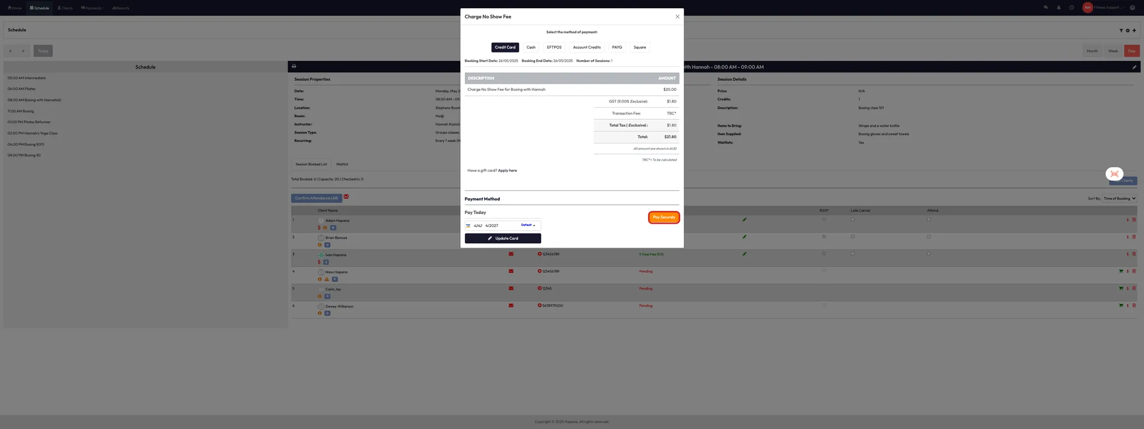Click the trash icon for Adam Hapana
The image size is (1144, 429).
pyautogui.click(x=1134, y=220)
